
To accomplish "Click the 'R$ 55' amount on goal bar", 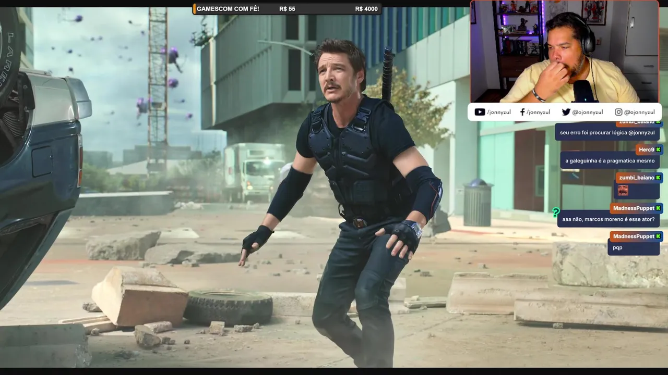I will 287,9.
